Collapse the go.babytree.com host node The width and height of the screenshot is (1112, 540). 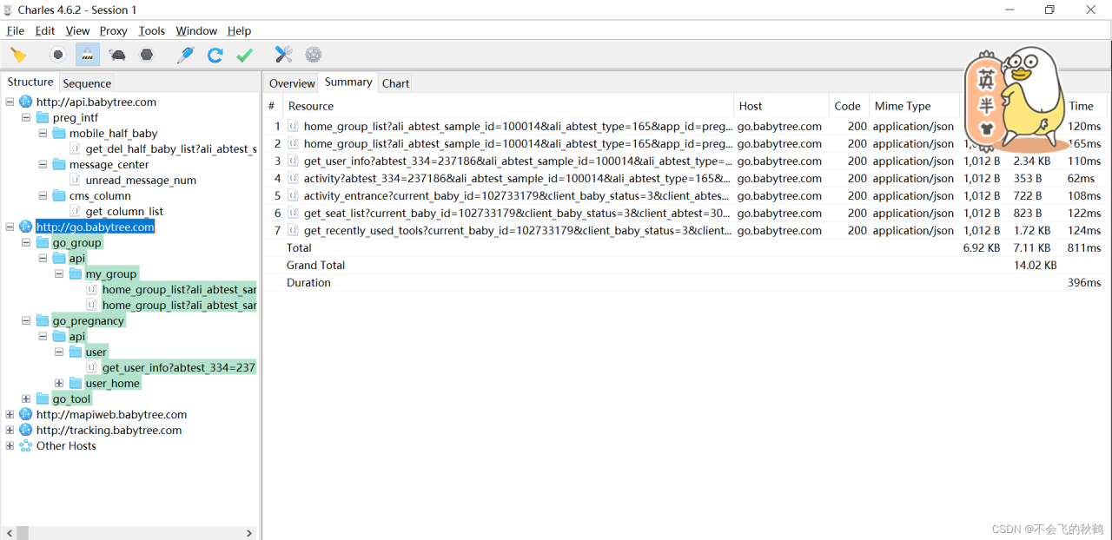coord(10,227)
